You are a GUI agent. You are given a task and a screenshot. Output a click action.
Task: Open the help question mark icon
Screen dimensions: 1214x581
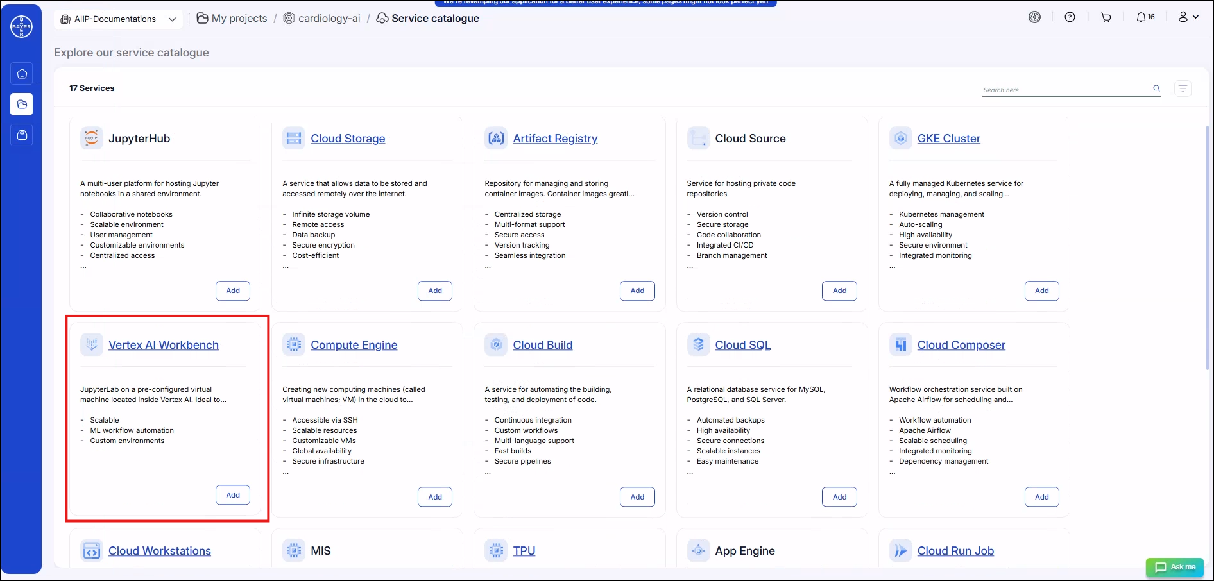tap(1070, 17)
